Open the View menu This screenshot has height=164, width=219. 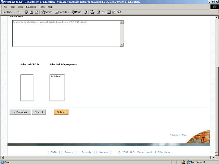pyautogui.click(x=20, y=7)
